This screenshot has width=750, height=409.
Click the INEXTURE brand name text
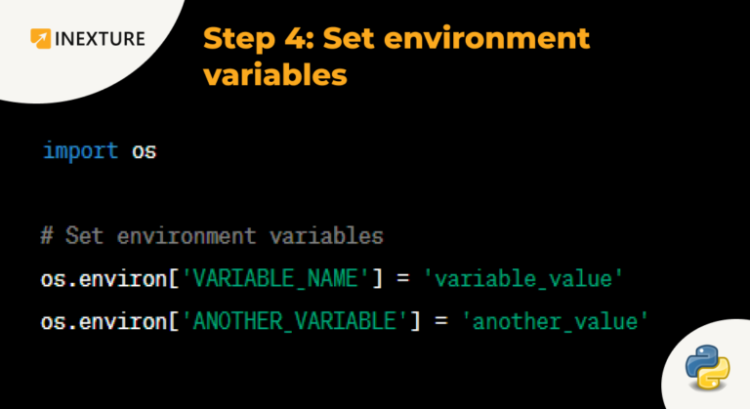tap(100, 39)
